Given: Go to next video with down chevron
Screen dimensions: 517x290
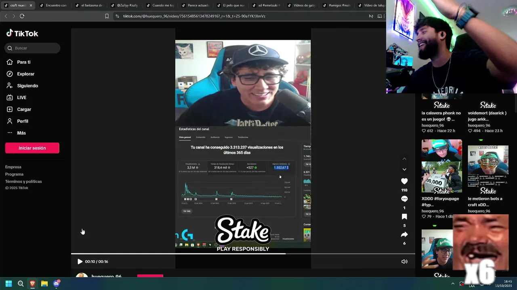Looking at the screenshot, I should pyautogui.click(x=404, y=169).
